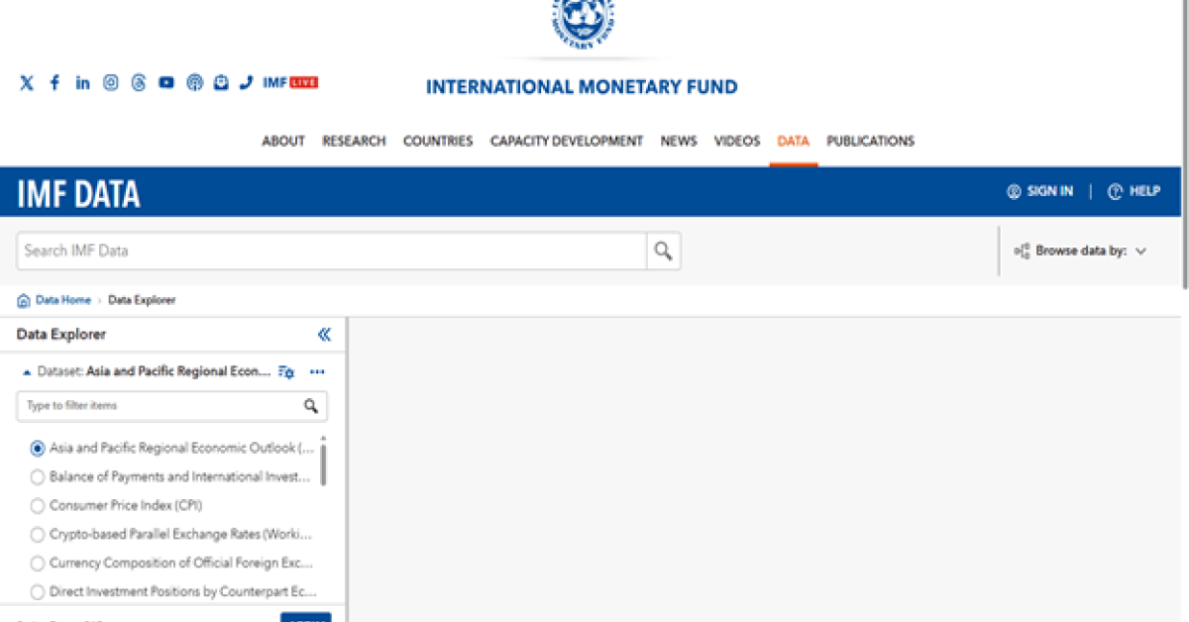Screen dimensions: 1189x622
Task: Open the PUBLICATIONS menu item
Action: click(x=870, y=141)
